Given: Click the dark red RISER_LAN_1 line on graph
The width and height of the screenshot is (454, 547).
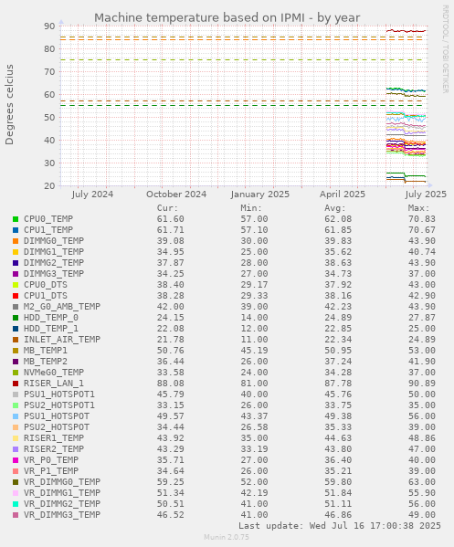Looking at the screenshot, I should pyautogui.click(x=406, y=31).
